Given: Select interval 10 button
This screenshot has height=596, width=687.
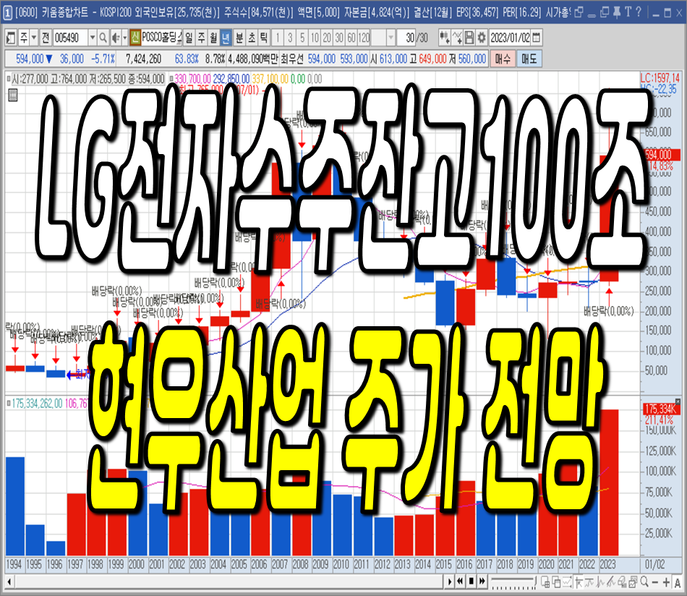Looking at the screenshot, I should (315, 38).
